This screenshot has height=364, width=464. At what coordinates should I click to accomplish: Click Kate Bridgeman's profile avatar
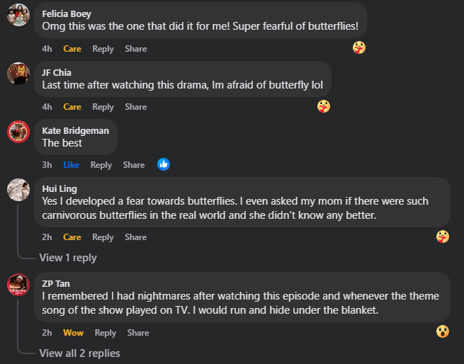coord(18,131)
